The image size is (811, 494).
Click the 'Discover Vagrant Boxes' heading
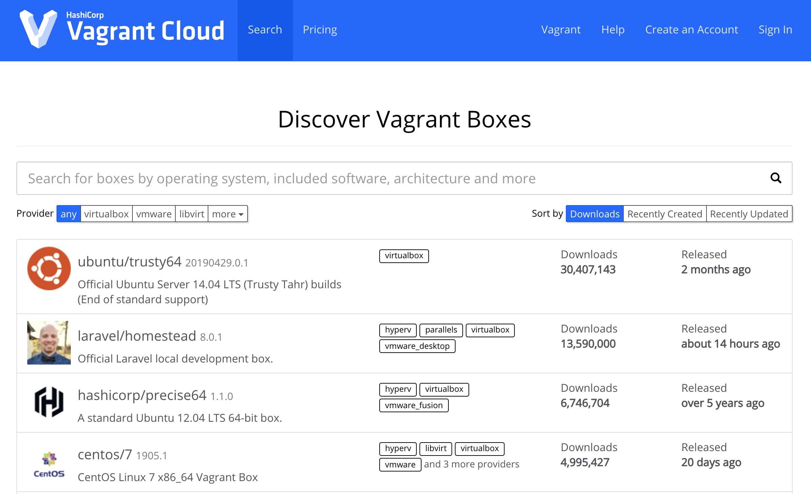point(404,119)
